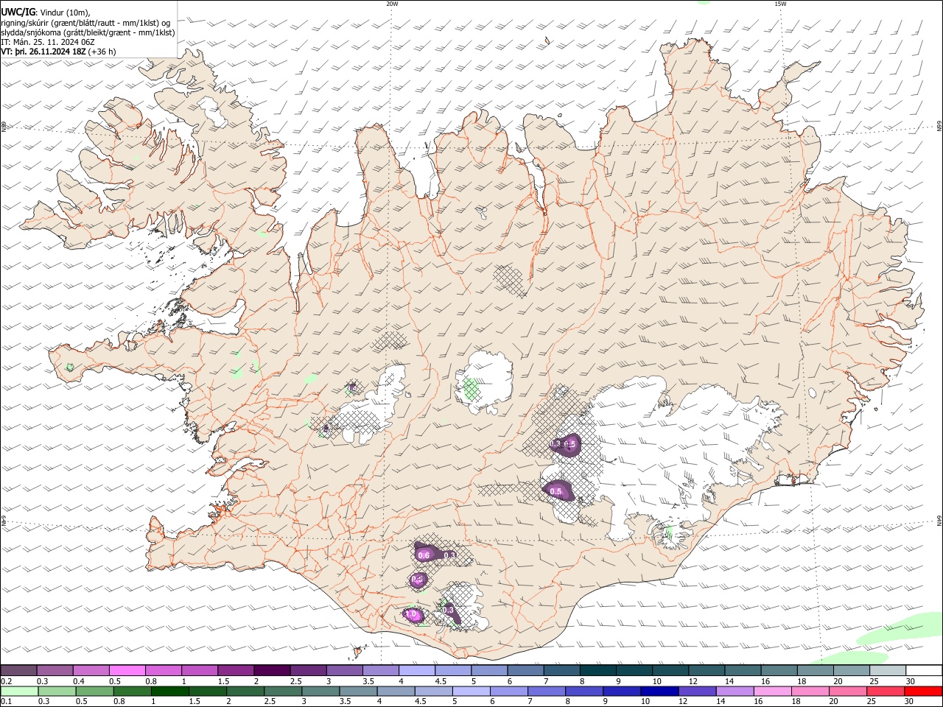
Task: Click the lower legend swatch labeled 14
Action: [735, 691]
